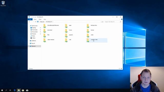Open Microsoft Store from the taskbar
This screenshot has width=164, height=92.
(x=23, y=90)
